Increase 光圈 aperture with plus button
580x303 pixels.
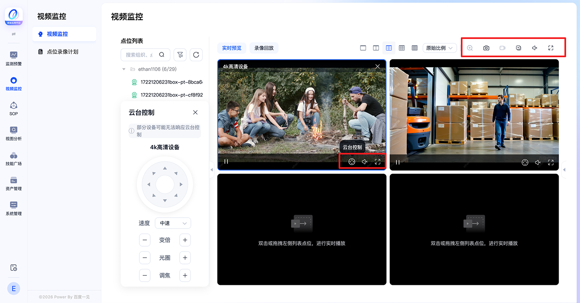click(x=185, y=258)
